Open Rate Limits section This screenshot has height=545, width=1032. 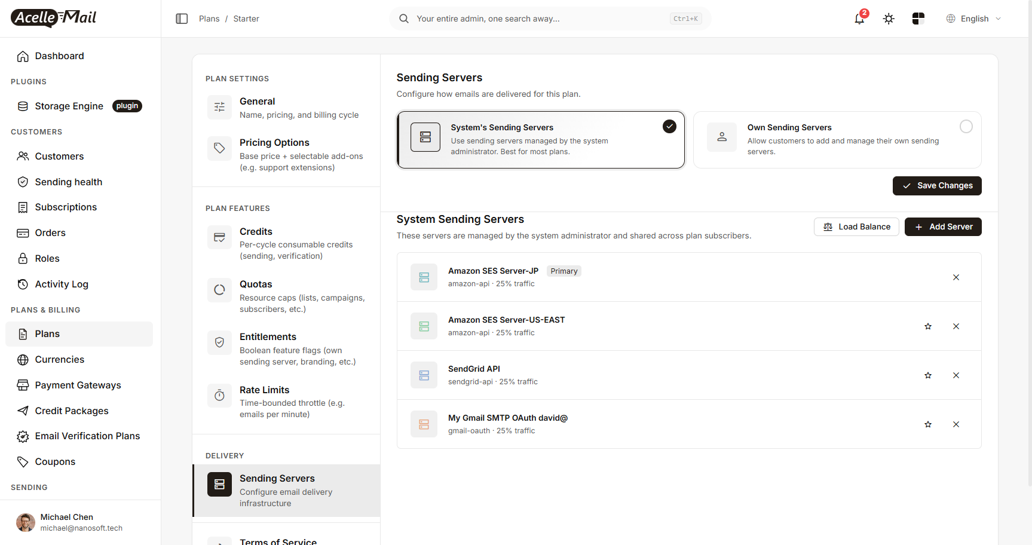(x=286, y=402)
